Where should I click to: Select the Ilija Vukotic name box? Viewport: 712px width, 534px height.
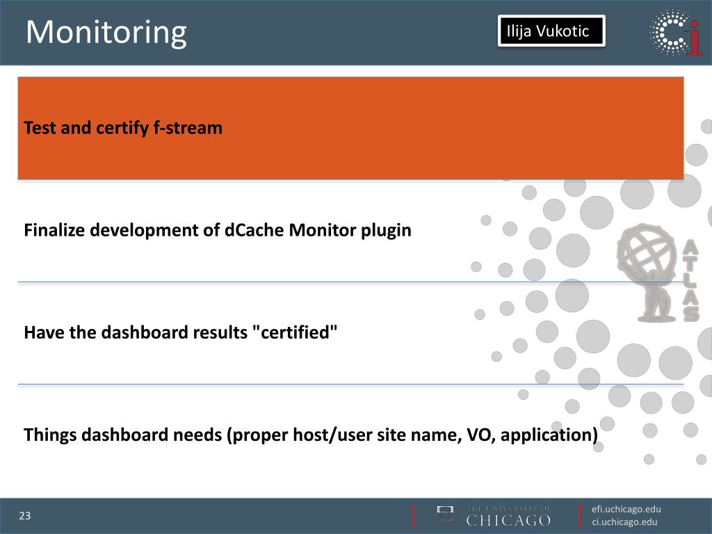point(551,31)
